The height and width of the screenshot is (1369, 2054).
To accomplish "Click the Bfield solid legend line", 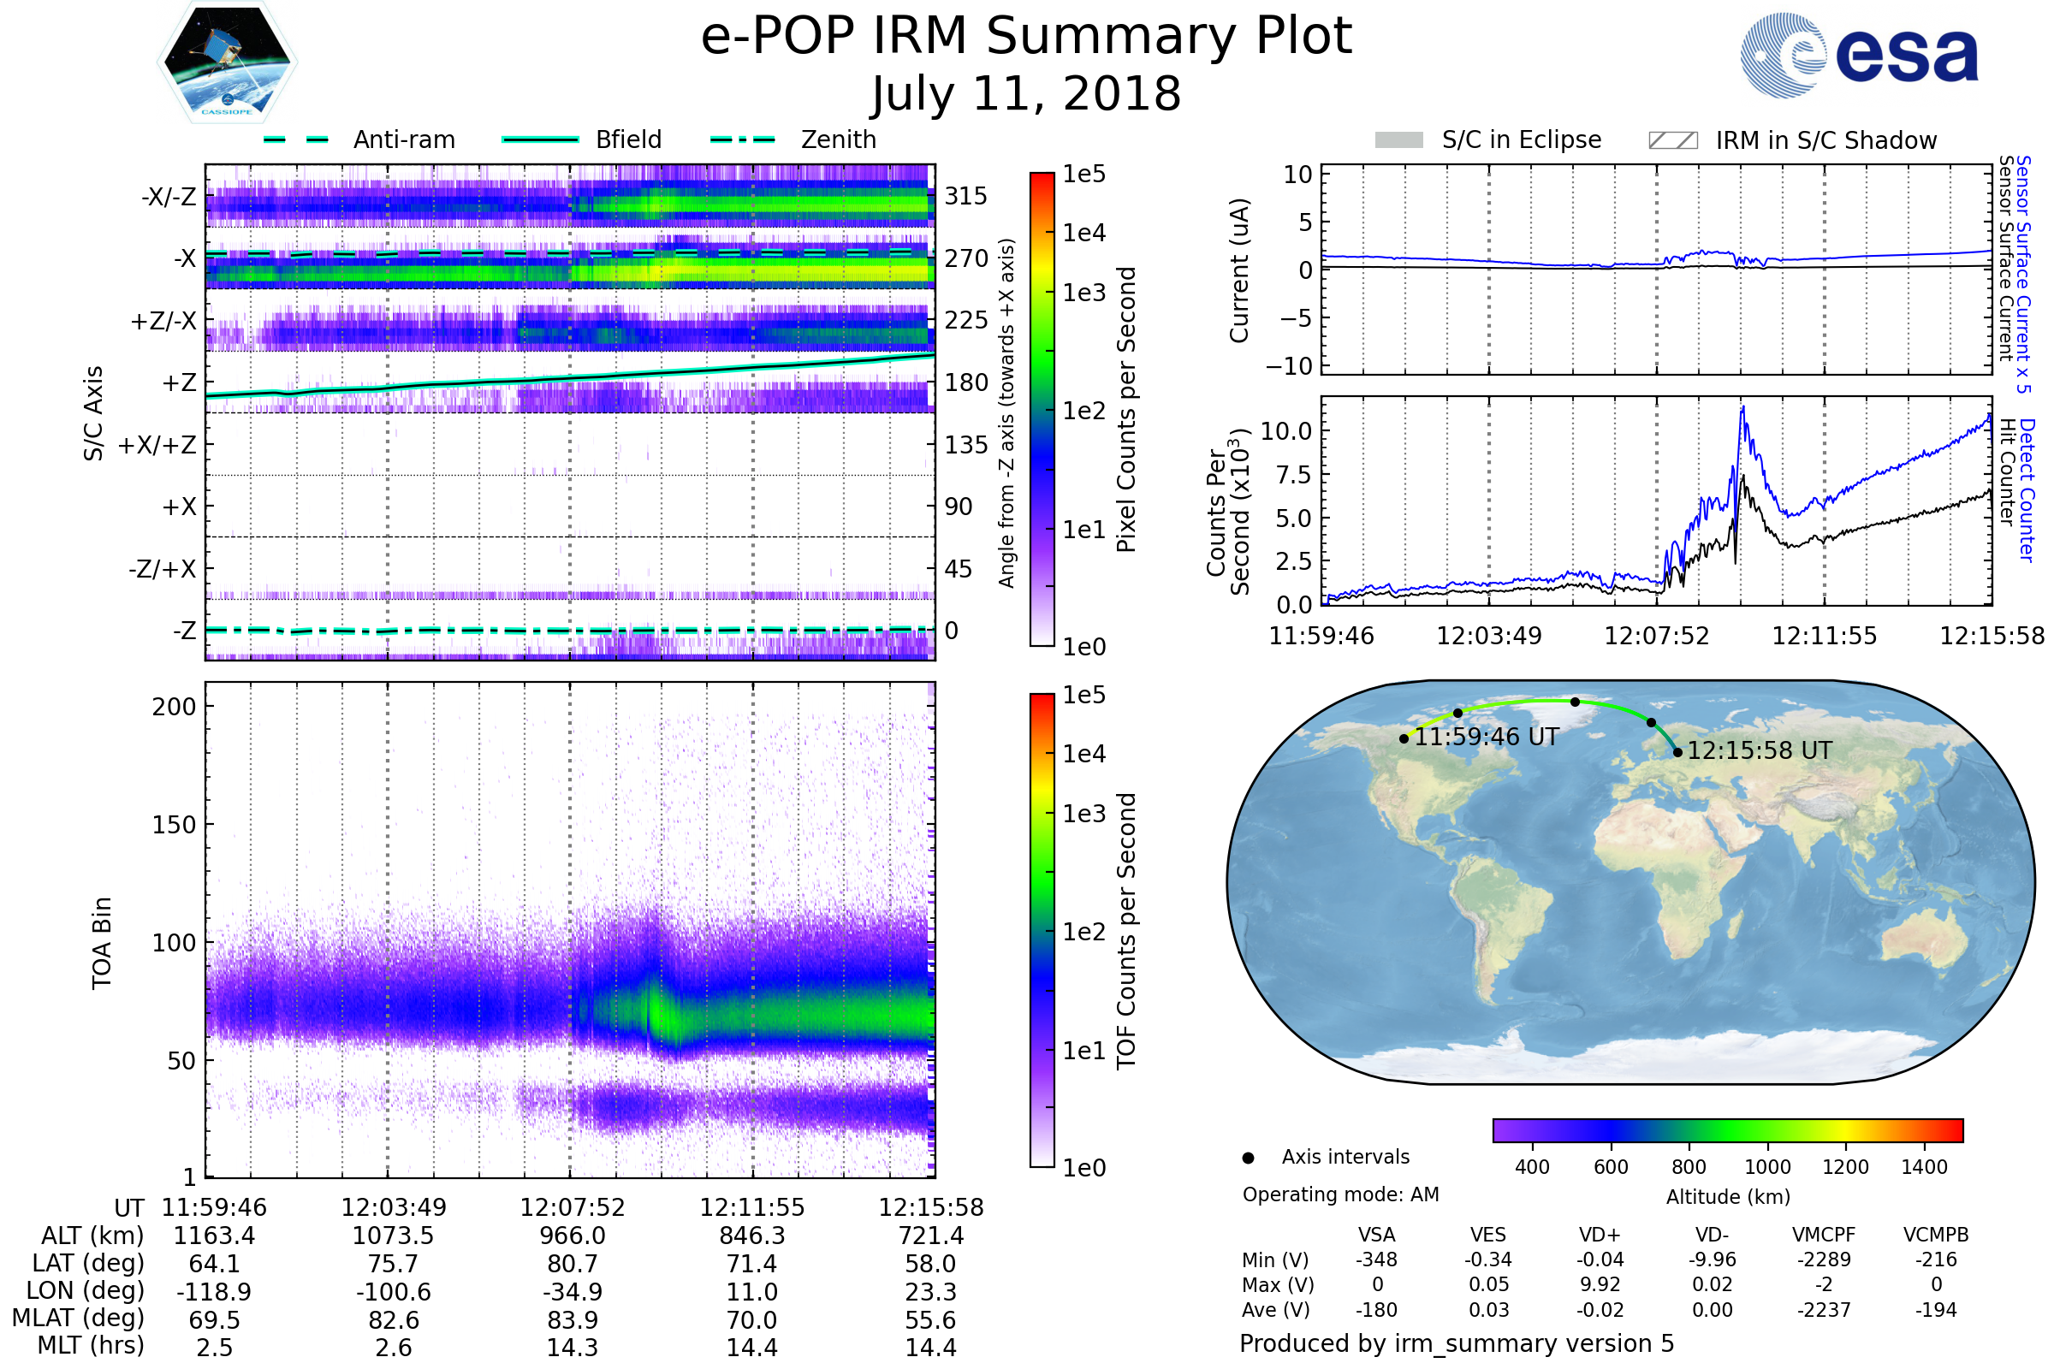I will coord(540,139).
